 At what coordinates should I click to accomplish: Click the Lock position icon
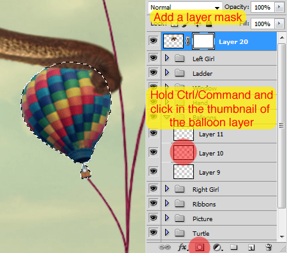click(x=197, y=24)
